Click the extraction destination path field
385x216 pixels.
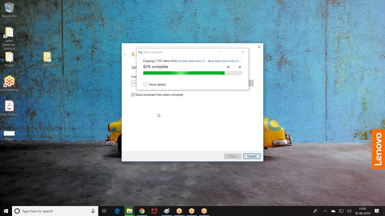click(x=134, y=83)
